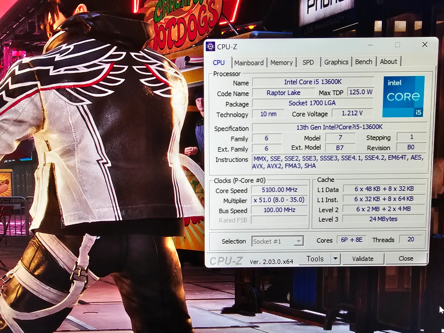The image size is (444, 333).
Task: Open the Bench tab
Action: pyautogui.click(x=364, y=62)
